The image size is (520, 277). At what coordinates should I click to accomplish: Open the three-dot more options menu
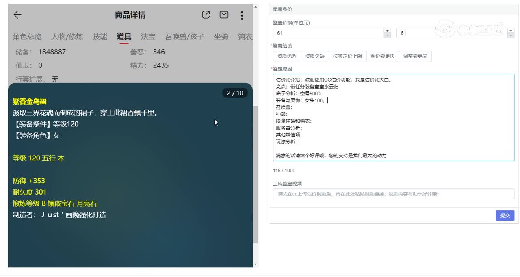(x=242, y=15)
